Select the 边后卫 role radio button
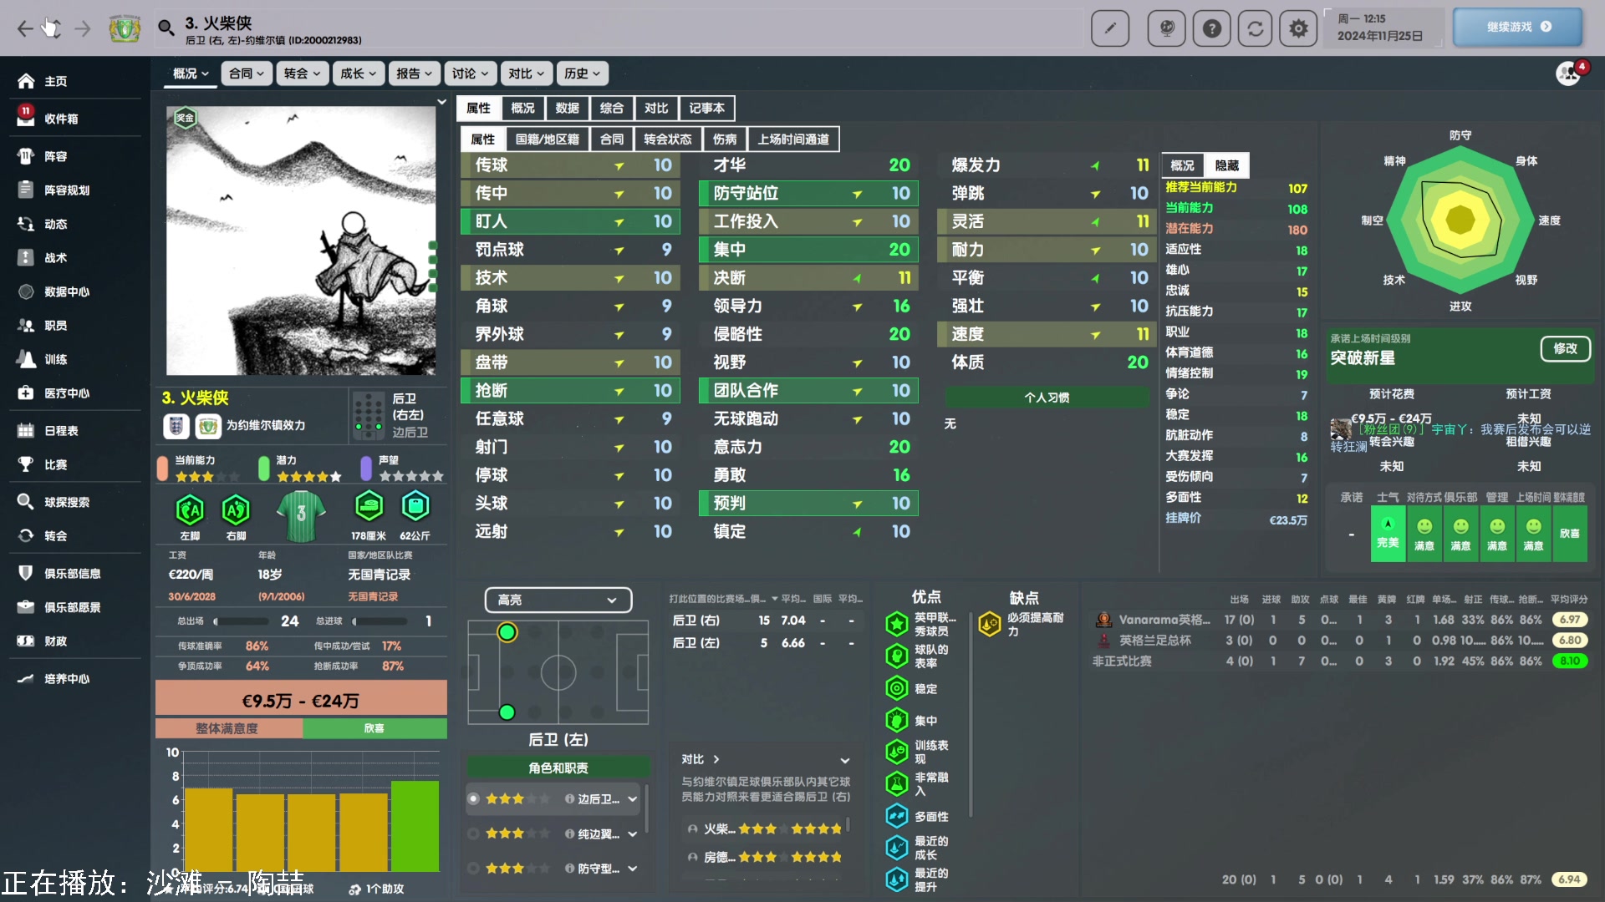1605x902 pixels. point(474,798)
